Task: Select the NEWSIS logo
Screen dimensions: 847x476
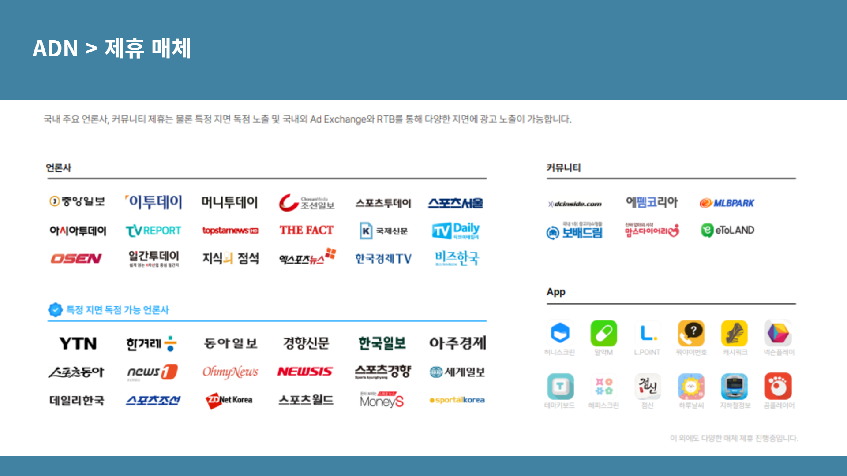Action: point(305,372)
